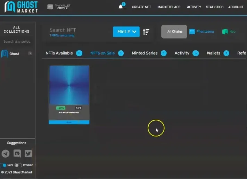Click the 1 of 1 edition label

click(78, 108)
